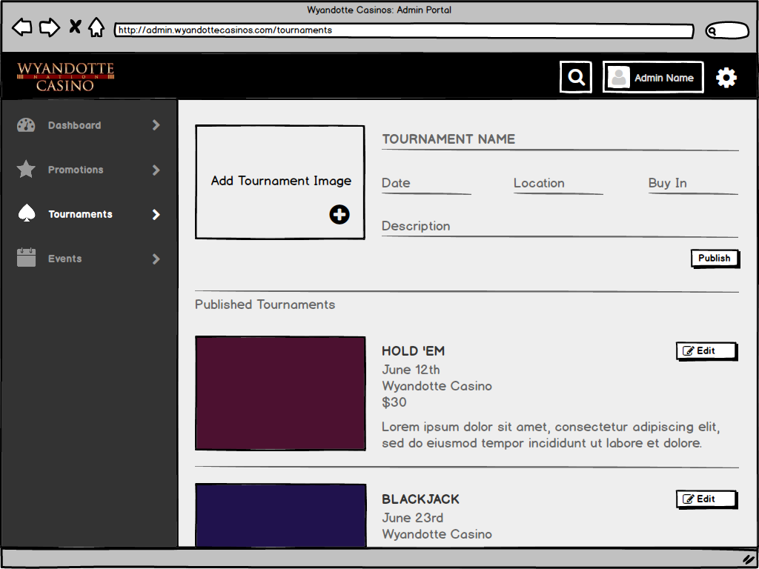Click the Events calendar icon
The image size is (759, 569).
[26, 257]
